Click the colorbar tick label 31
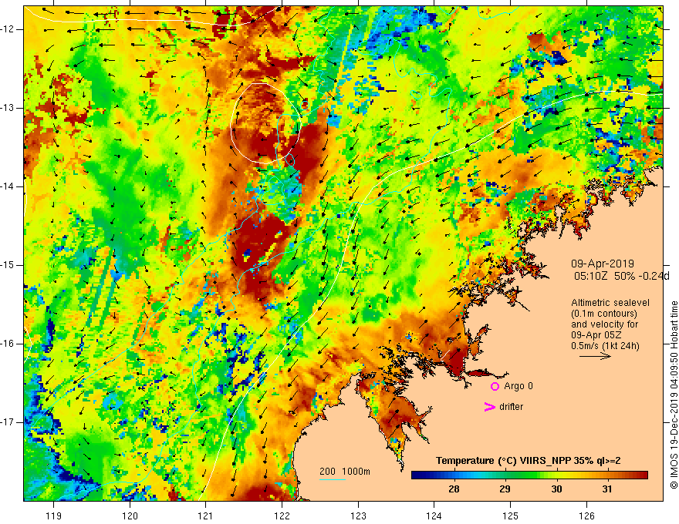This screenshot has height=524, width=679. click(607, 489)
